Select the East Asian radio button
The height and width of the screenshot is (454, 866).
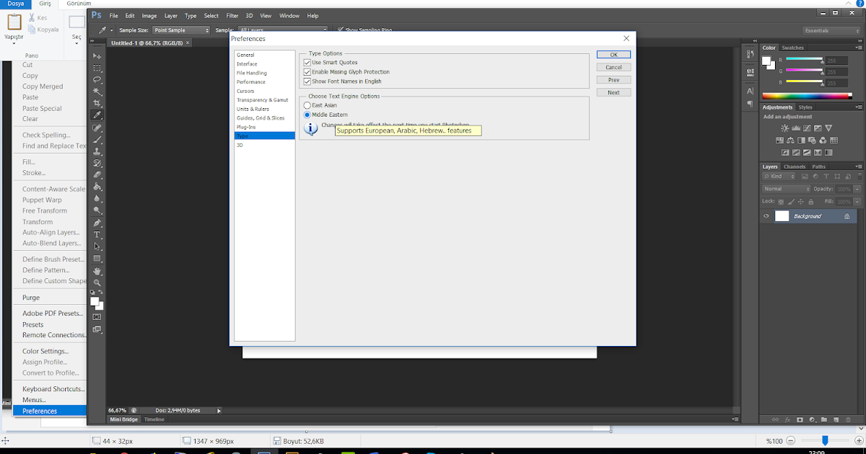pos(307,105)
